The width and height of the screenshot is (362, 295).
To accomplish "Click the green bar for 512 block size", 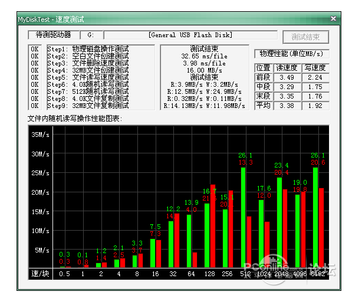I will coord(242,217).
